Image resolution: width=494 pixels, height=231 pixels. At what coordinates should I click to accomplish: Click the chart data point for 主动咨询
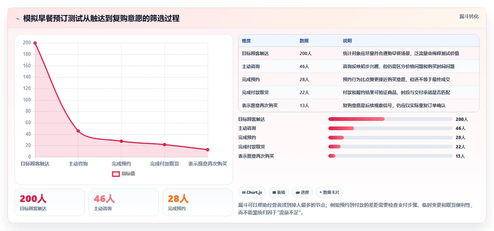pos(78,131)
